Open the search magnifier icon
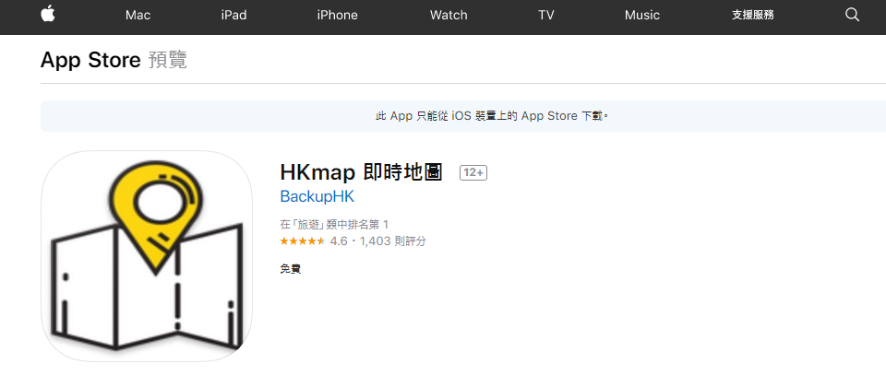This screenshot has height=387, width=886. click(x=852, y=16)
